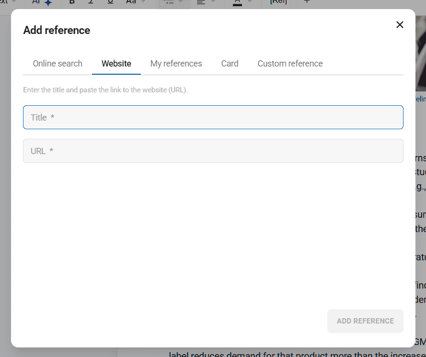This screenshot has height=357, width=426.
Task: Toggle underline formatting in the toolbar
Action: pyautogui.click(x=111, y=2)
